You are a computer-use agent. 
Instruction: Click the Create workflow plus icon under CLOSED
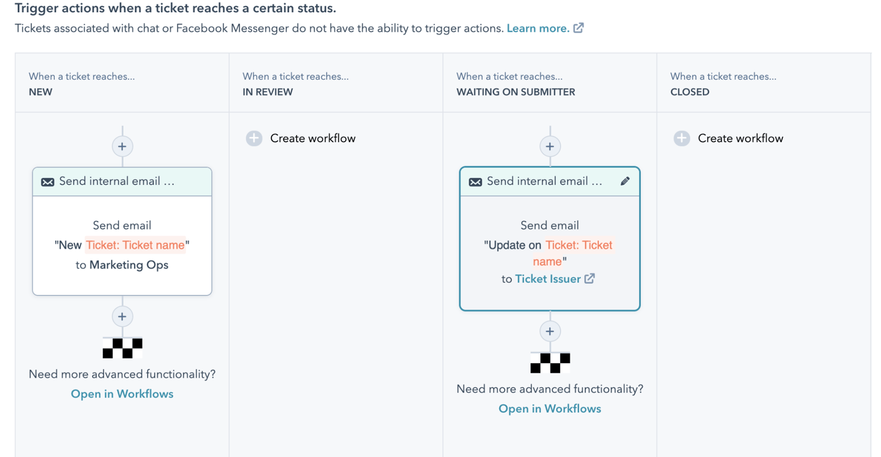[x=681, y=138]
